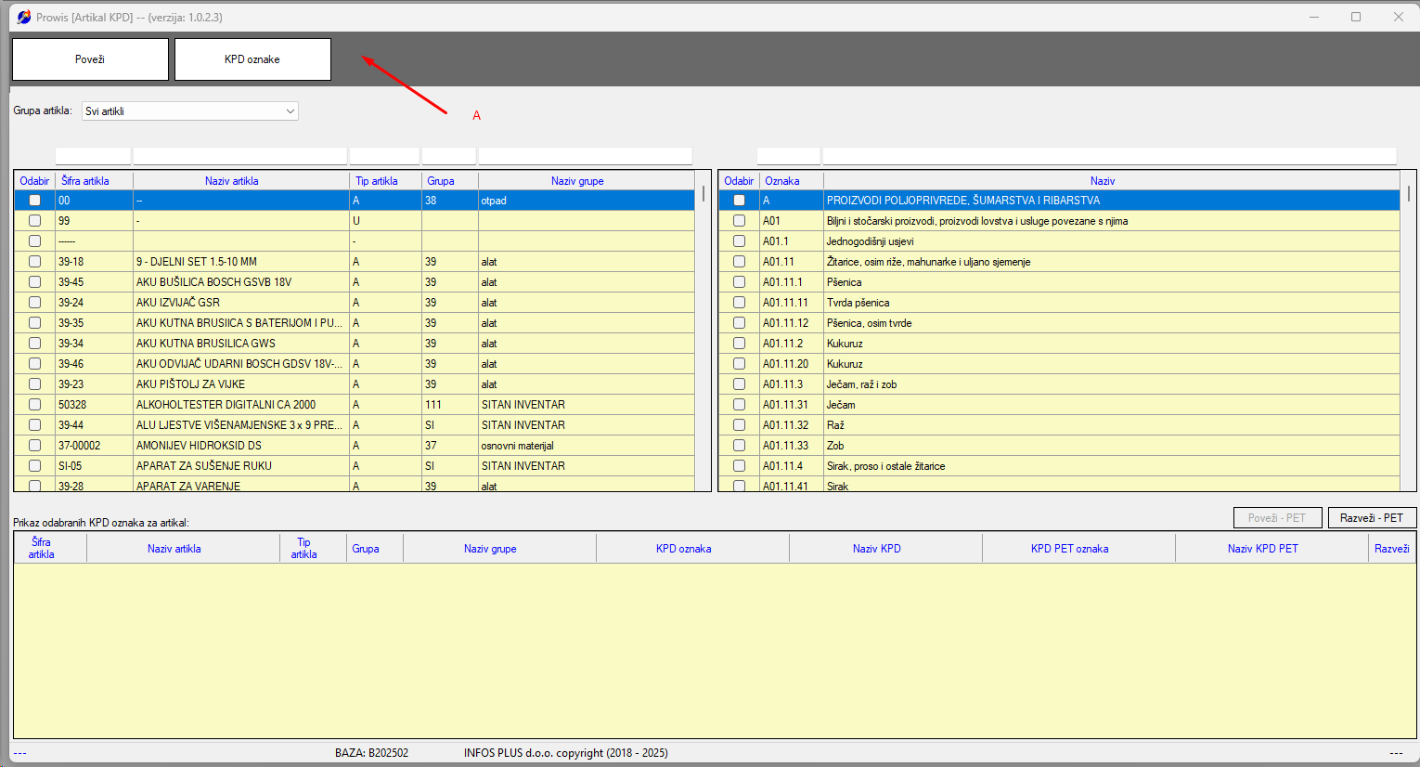The width and height of the screenshot is (1420, 767).
Task: Click KPD PET oznaka column header
Action: [x=1069, y=549]
